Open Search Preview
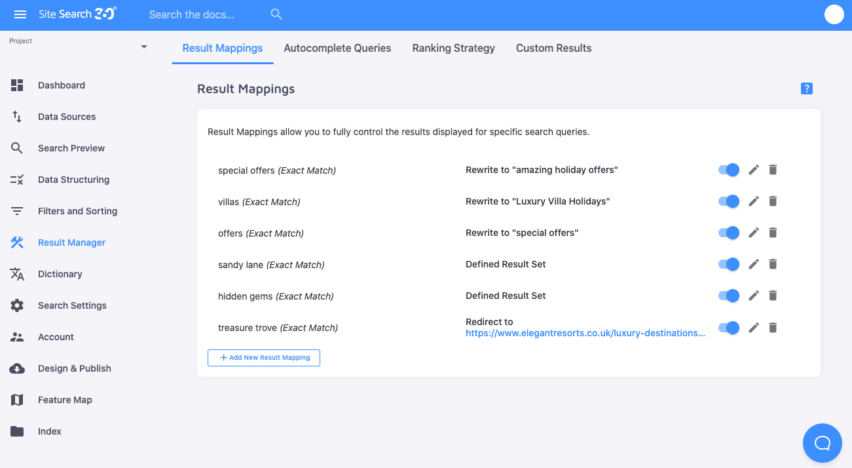The width and height of the screenshot is (852, 468). [71, 148]
